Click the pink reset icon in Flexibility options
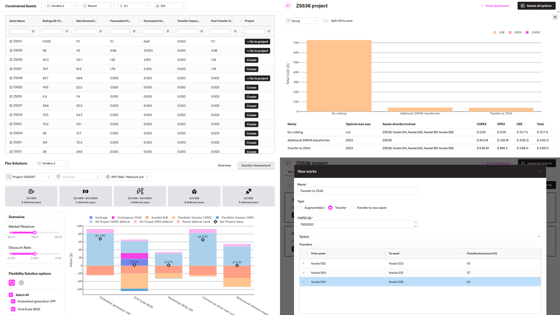This screenshot has width=560, height=315. click(x=12, y=283)
